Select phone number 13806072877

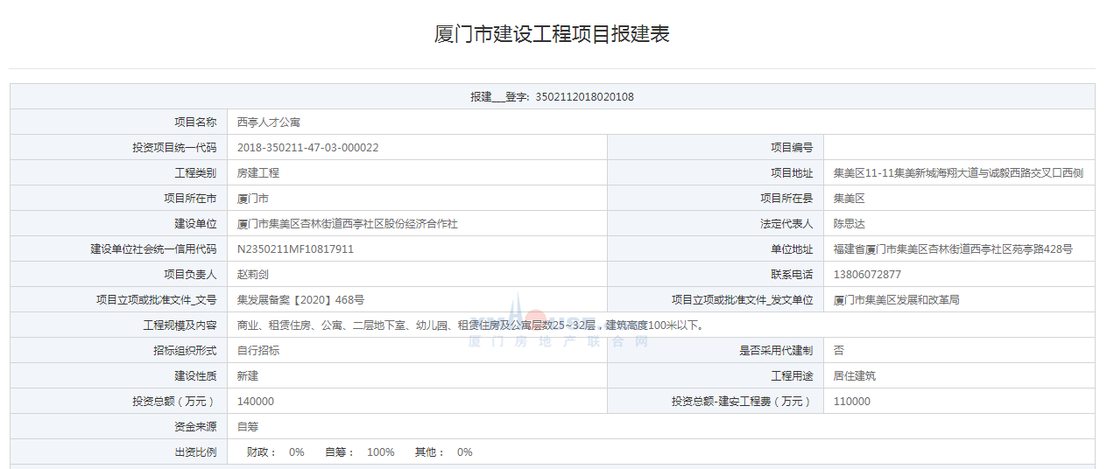(x=866, y=275)
